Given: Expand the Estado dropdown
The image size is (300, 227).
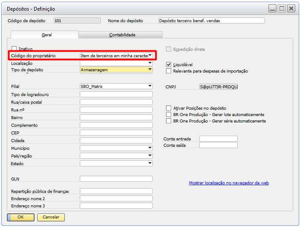Looking at the screenshot, I should click(150, 163).
